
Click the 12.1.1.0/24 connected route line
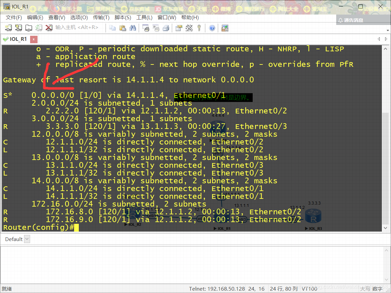(133, 142)
